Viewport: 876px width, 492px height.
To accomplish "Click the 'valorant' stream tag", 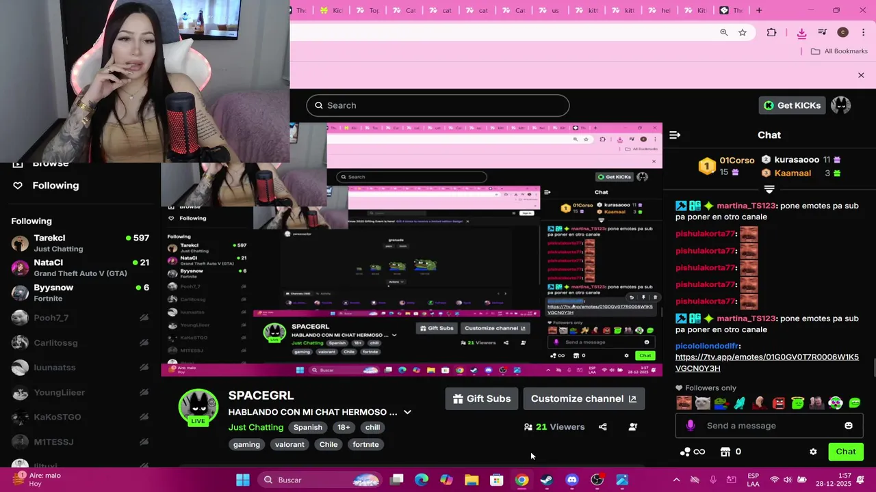I will point(289,444).
